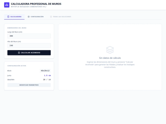Click the list icon beside Todas las Soluciones
Viewport: 166px width, 124px height.
pos(51,17)
